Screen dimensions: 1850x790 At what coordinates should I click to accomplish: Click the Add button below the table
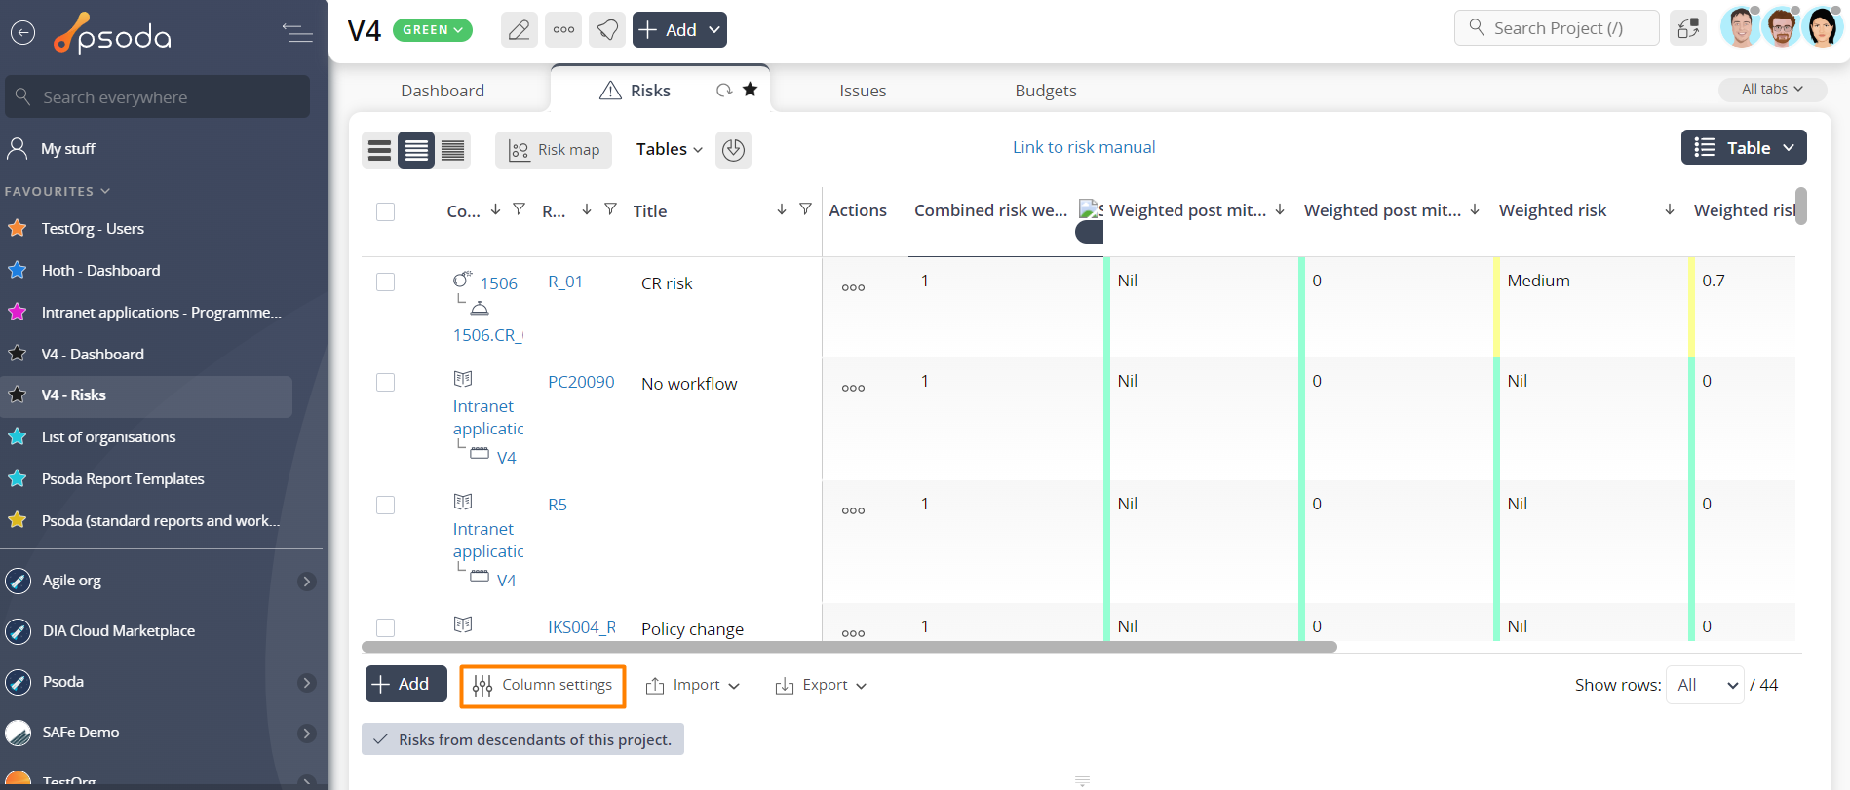(405, 684)
